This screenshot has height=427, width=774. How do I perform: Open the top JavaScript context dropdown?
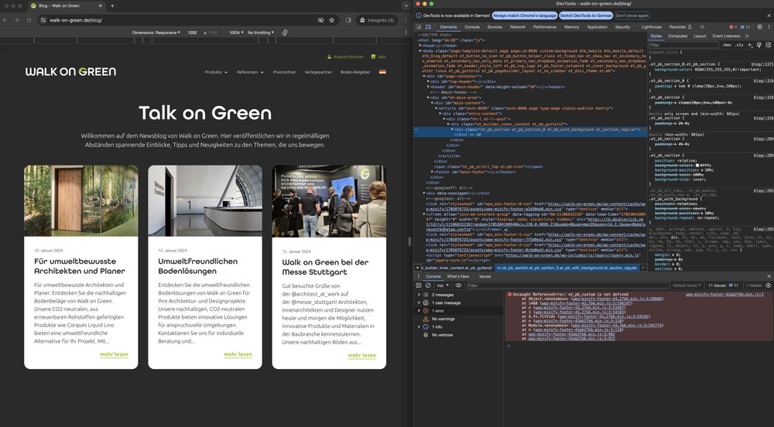442,285
